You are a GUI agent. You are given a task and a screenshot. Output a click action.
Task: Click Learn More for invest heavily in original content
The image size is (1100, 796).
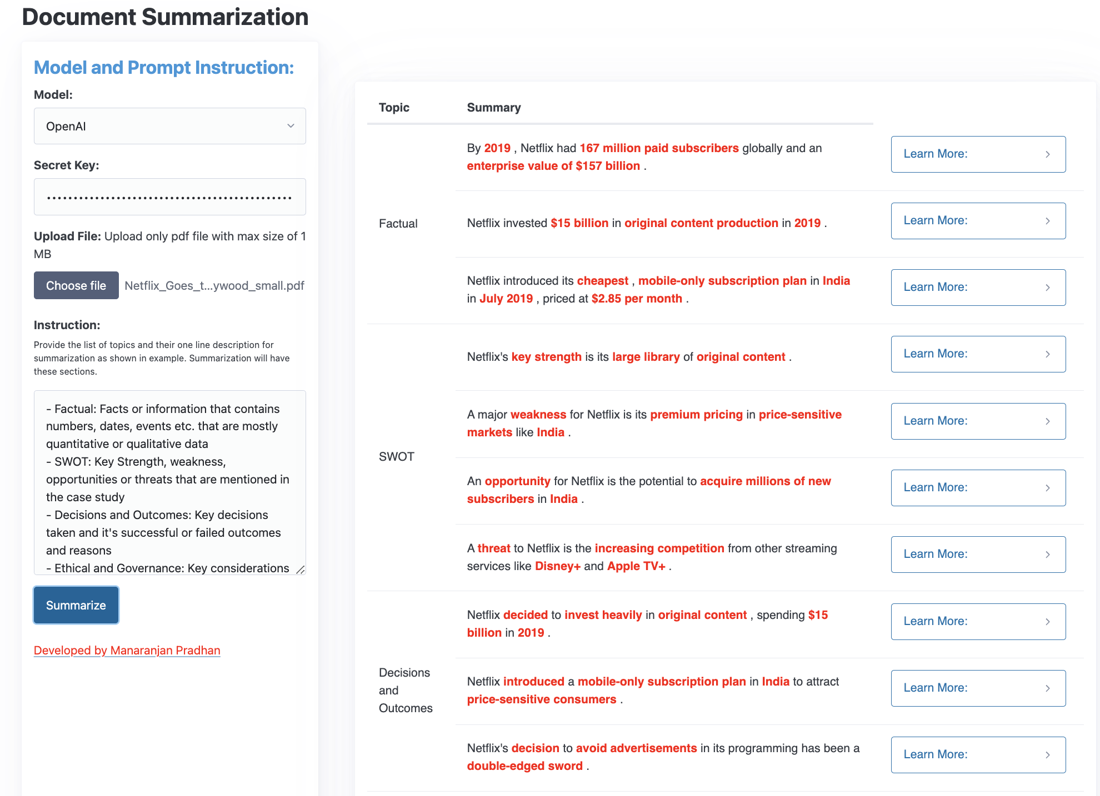click(x=978, y=620)
